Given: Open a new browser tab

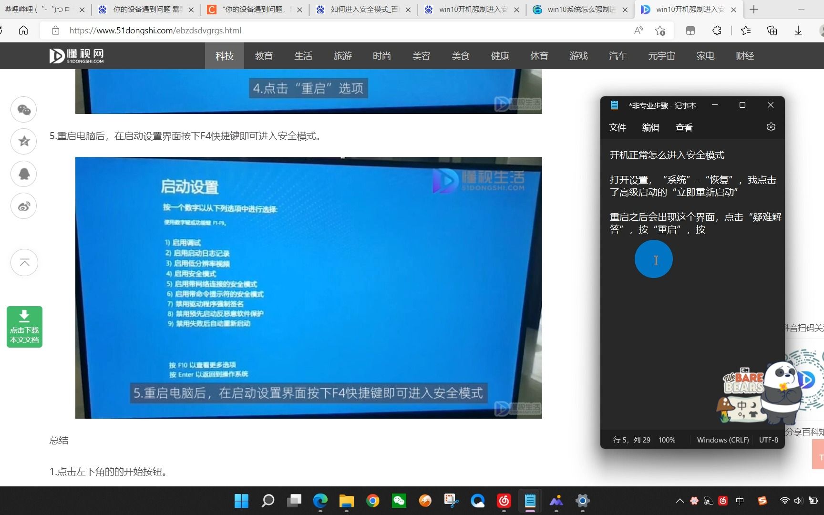Looking at the screenshot, I should [x=753, y=10].
